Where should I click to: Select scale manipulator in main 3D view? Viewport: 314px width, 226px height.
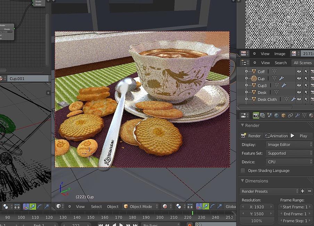pos(220,207)
